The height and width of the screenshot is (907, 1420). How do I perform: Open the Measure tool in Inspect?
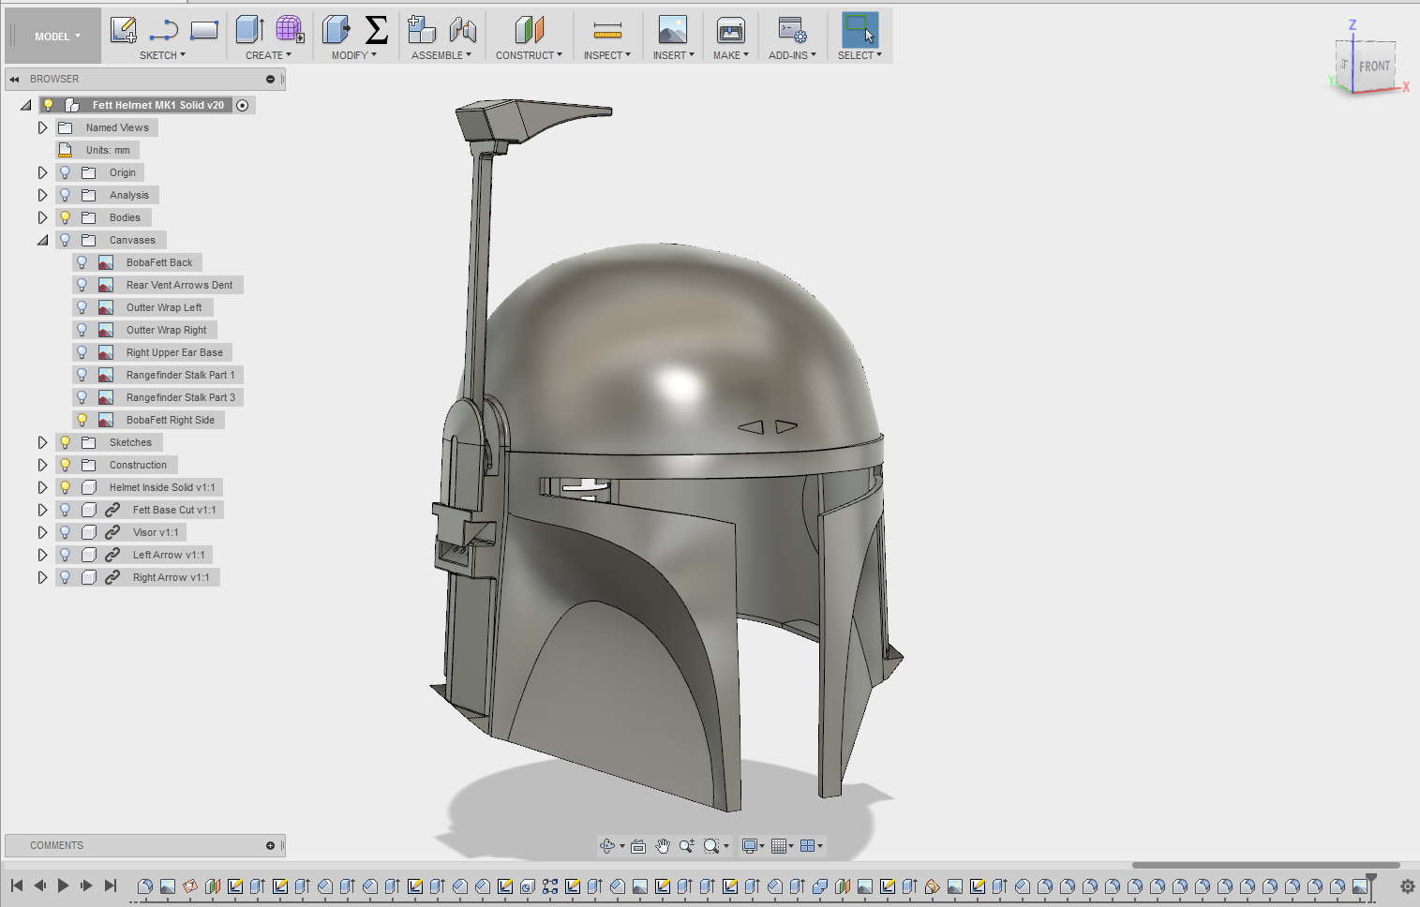[607, 32]
